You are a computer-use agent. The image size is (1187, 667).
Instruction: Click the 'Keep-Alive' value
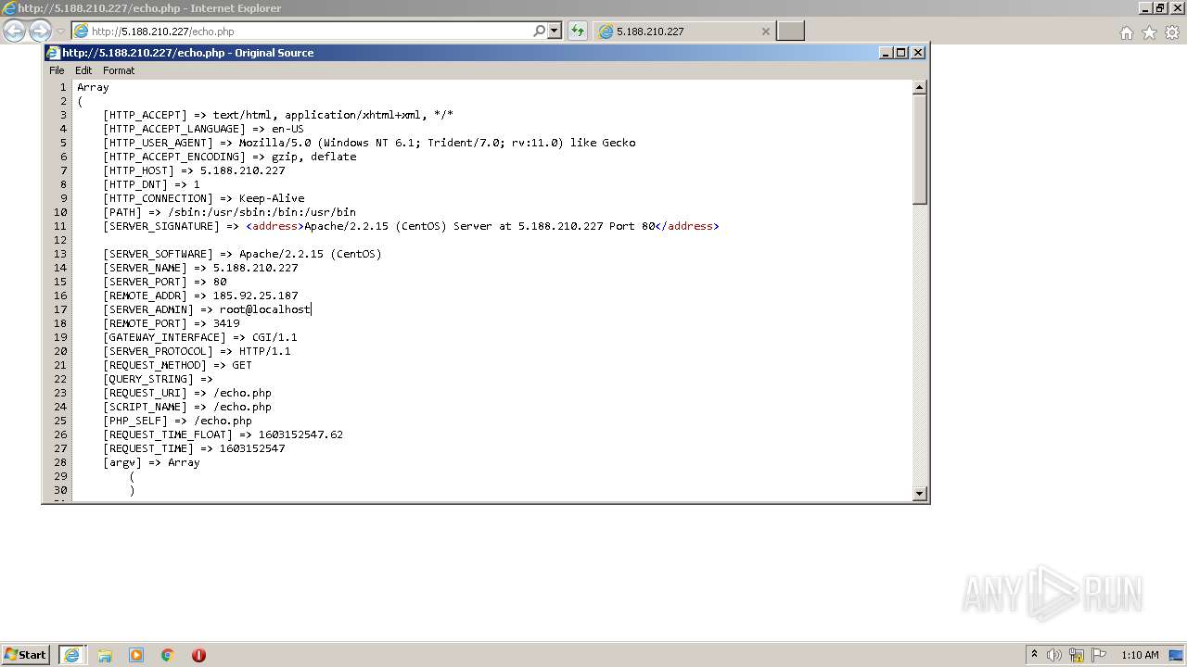[x=272, y=198]
